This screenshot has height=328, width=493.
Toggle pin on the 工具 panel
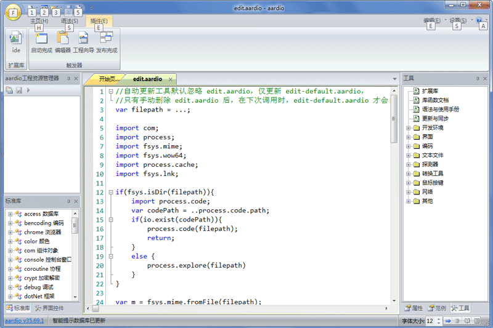[477, 79]
